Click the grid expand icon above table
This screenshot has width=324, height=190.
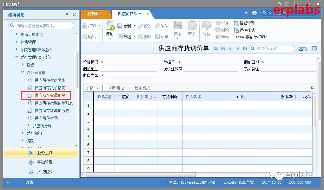point(313,88)
